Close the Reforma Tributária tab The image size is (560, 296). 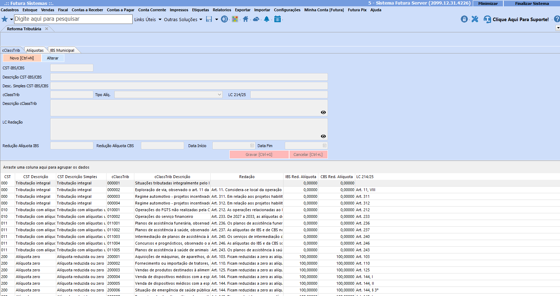(46, 29)
